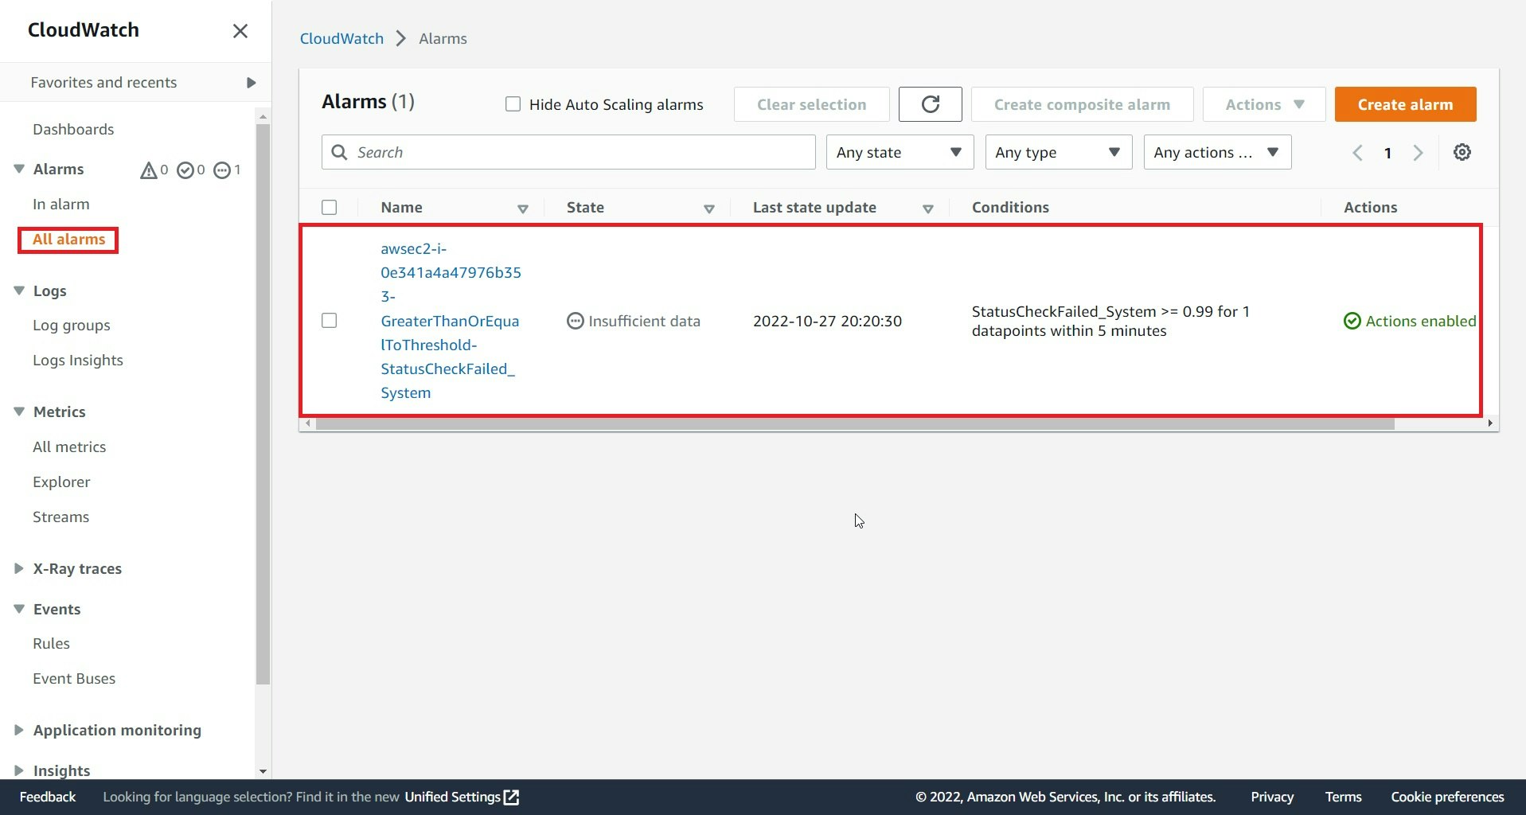Screen dimensions: 1526x815
Task: Open the Any state dropdown
Action: click(899, 152)
